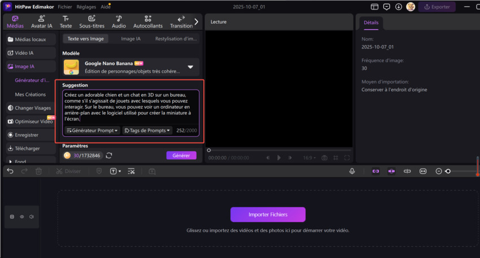Open the feedback message icon
Screen dimensions: 480x258
[x=386, y=7]
